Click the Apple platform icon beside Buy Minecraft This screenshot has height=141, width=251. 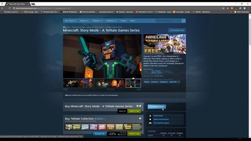click(x=140, y=106)
